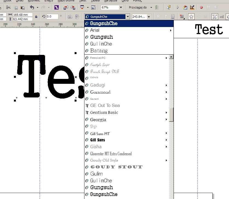This screenshot has height=199, width=229.
Task: Click the Import icon in toolbar
Action: pyautogui.click(x=66, y=7)
